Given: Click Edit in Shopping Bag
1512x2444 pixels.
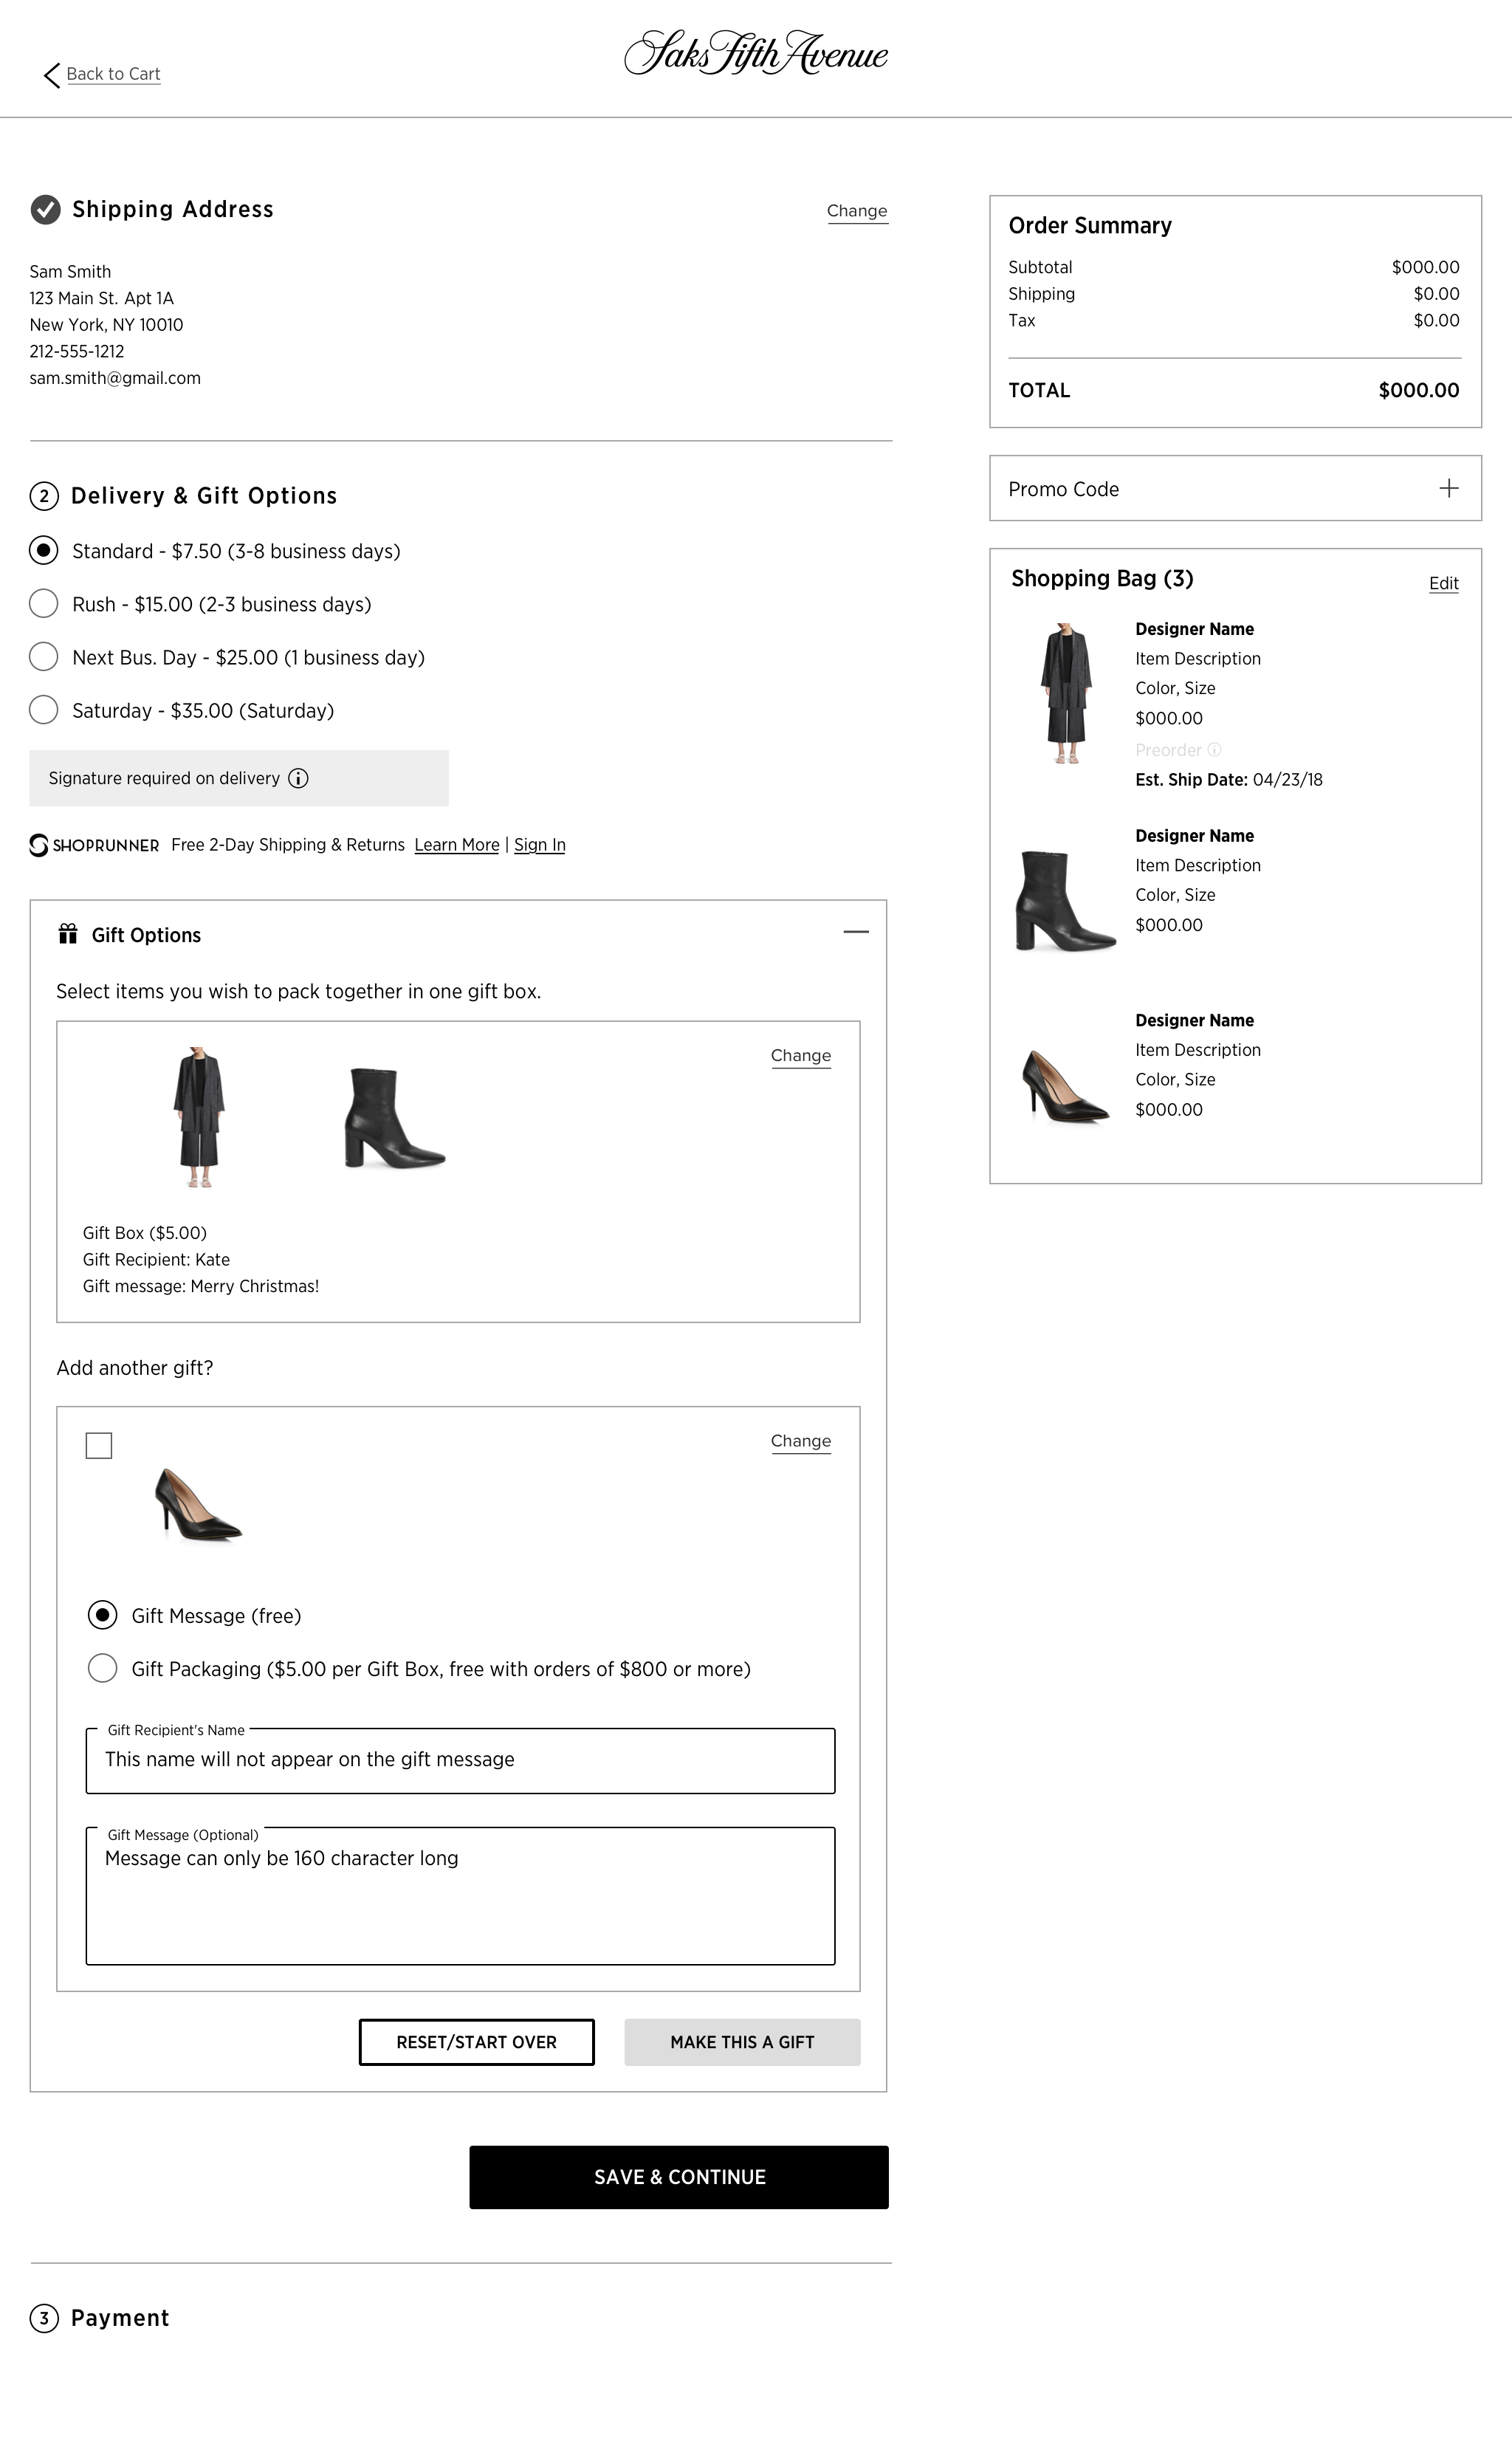Looking at the screenshot, I should (x=1443, y=583).
